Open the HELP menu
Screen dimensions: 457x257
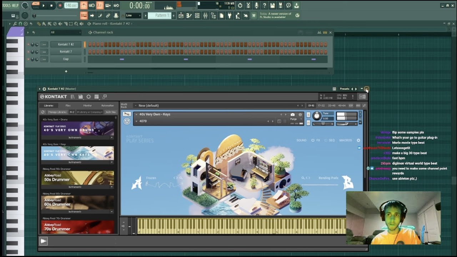(x=15, y=5)
